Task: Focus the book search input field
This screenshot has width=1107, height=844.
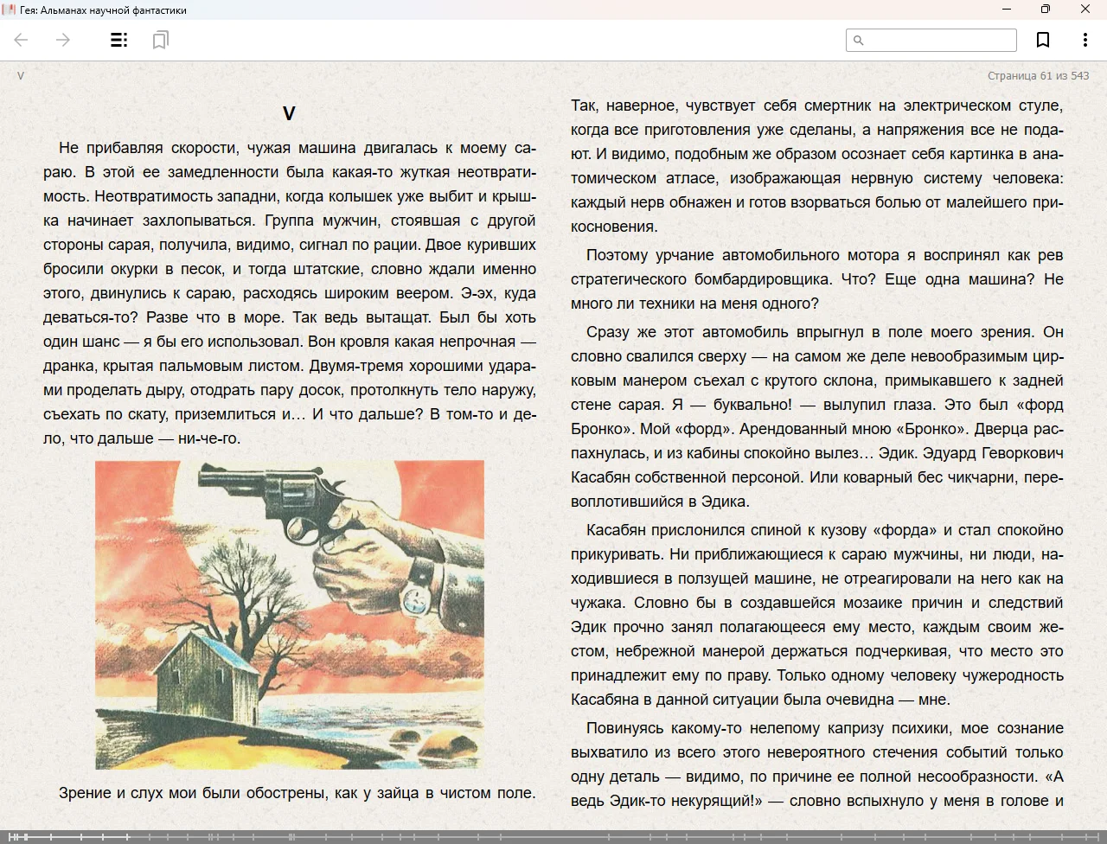Action: point(931,40)
